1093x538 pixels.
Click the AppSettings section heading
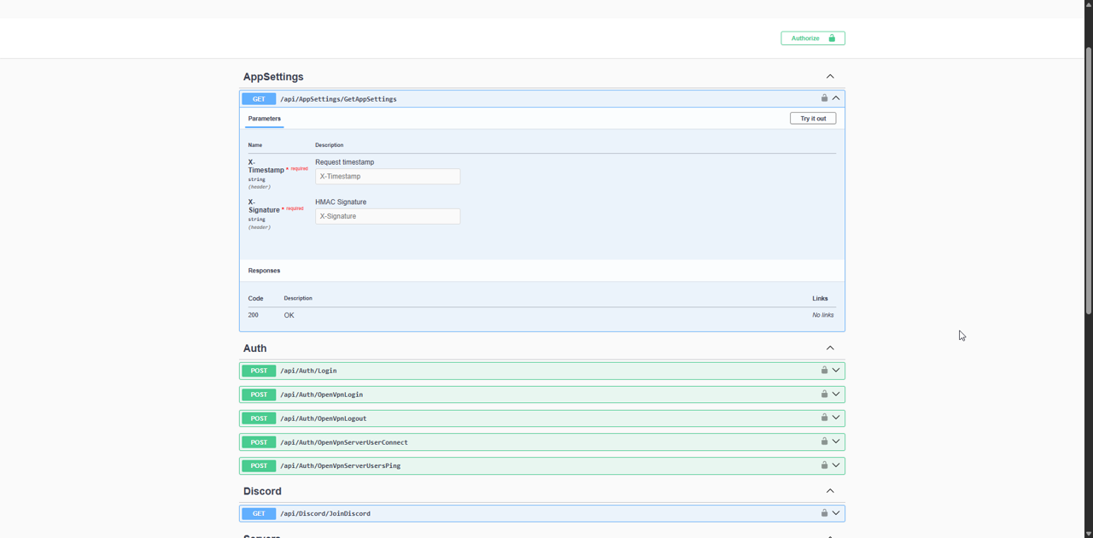(273, 77)
